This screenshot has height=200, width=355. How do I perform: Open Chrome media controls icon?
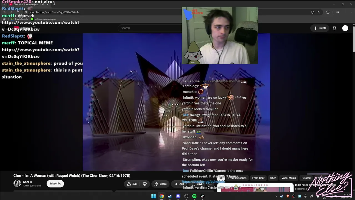tap(338, 12)
